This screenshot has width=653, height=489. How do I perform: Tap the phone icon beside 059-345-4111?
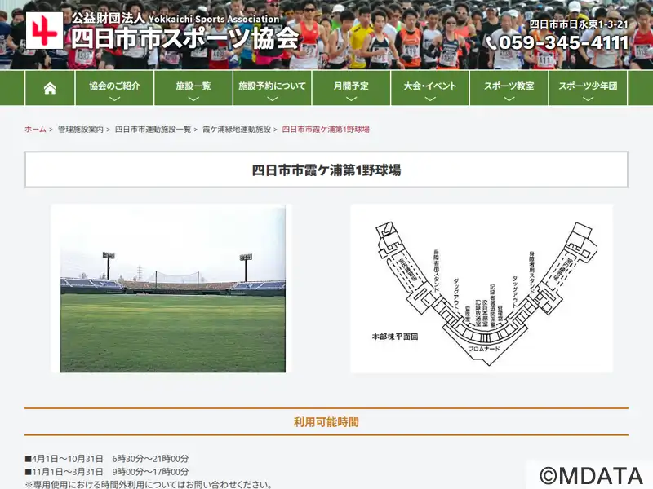click(x=491, y=43)
